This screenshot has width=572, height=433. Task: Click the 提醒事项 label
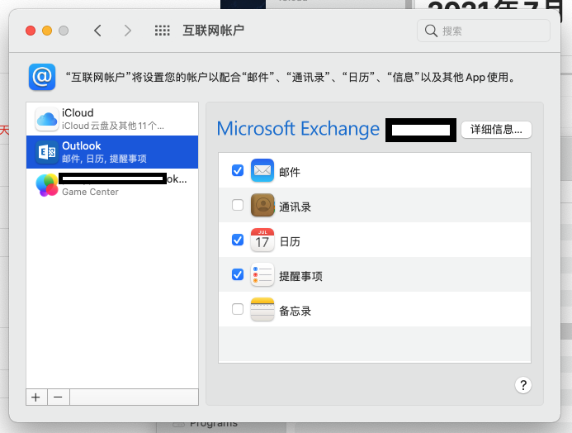(300, 276)
